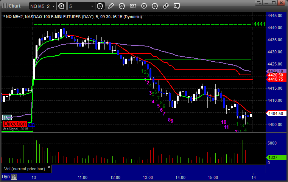The height and width of the screenshot is (182, 288).
Task: Open the chart comment bubble icon
Action: point(176,6)
